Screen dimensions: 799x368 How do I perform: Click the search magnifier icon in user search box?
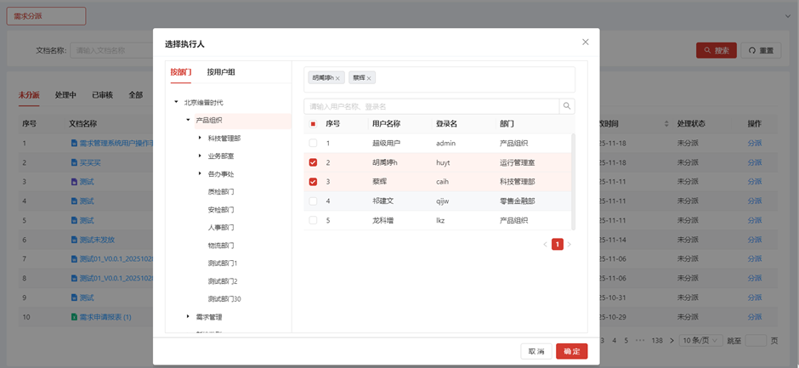(566, 106)
